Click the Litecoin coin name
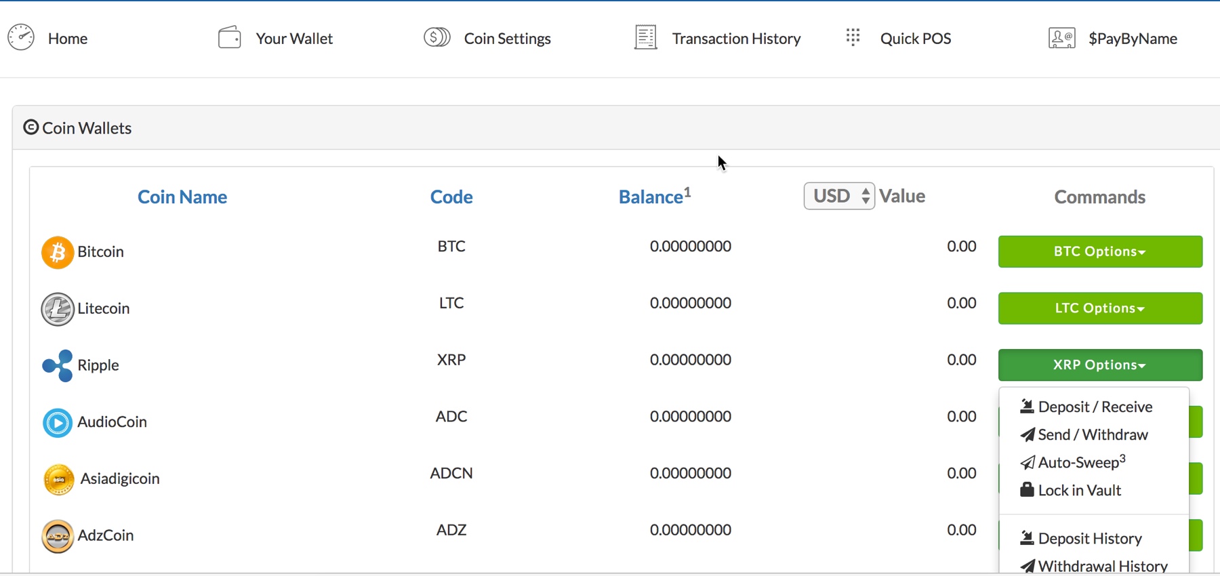The width and height of the screenshot is (1220, 576). [x=104, y=308]
